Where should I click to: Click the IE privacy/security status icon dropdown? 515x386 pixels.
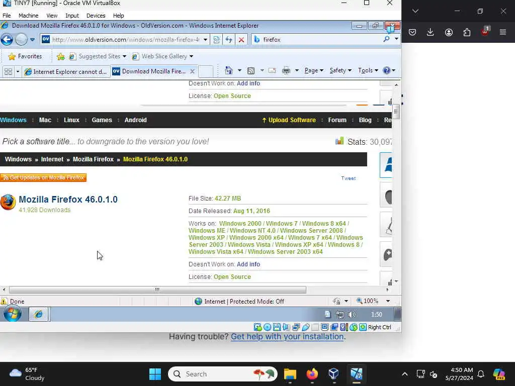tap(340, 301)
